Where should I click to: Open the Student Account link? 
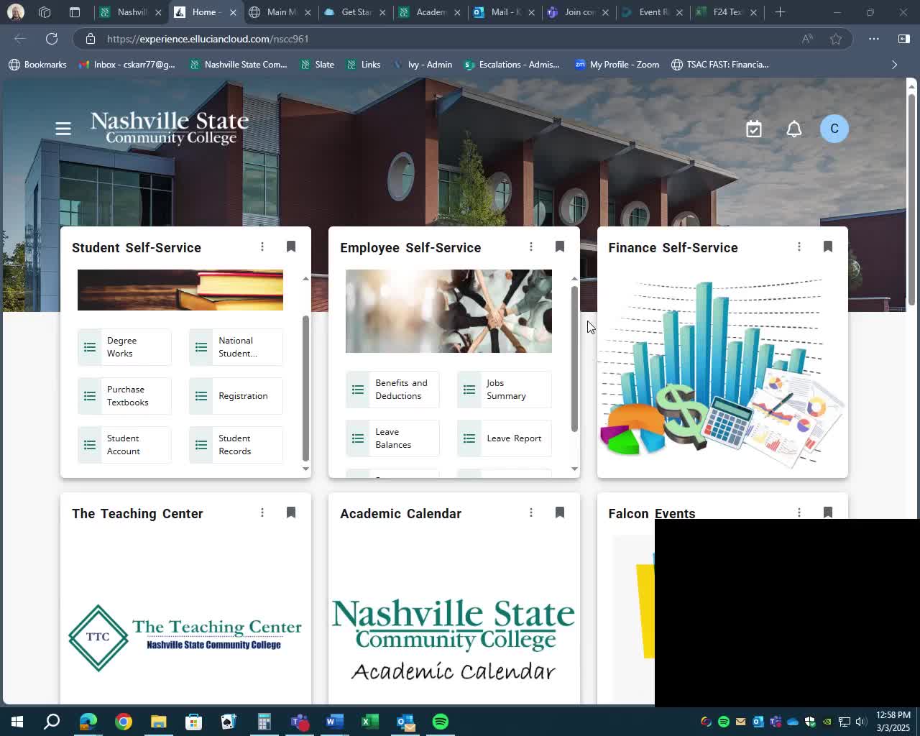click(x=124, y=445)
